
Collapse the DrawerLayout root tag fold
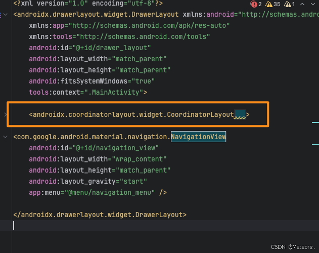pyautogui.click(x=6, y=15)
